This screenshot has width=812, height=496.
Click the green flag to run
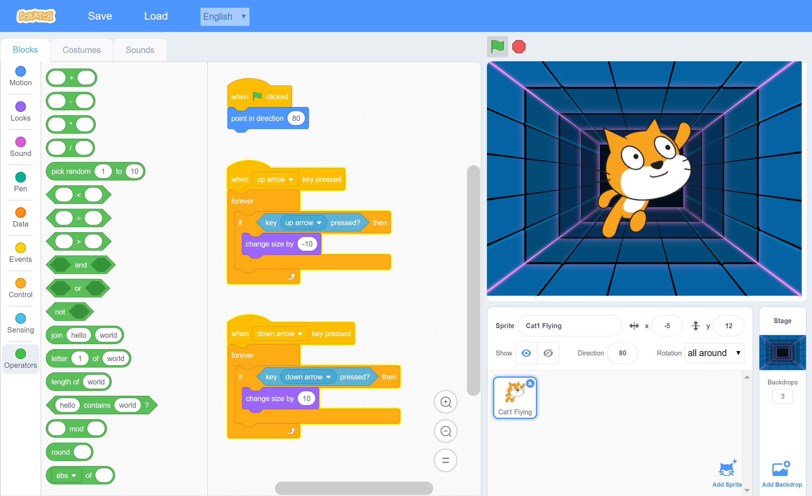[497, 47]
